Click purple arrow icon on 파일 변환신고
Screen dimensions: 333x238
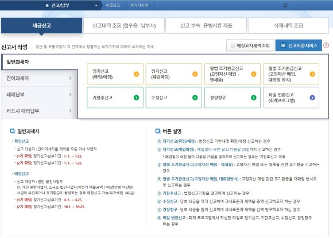point(312,97)
